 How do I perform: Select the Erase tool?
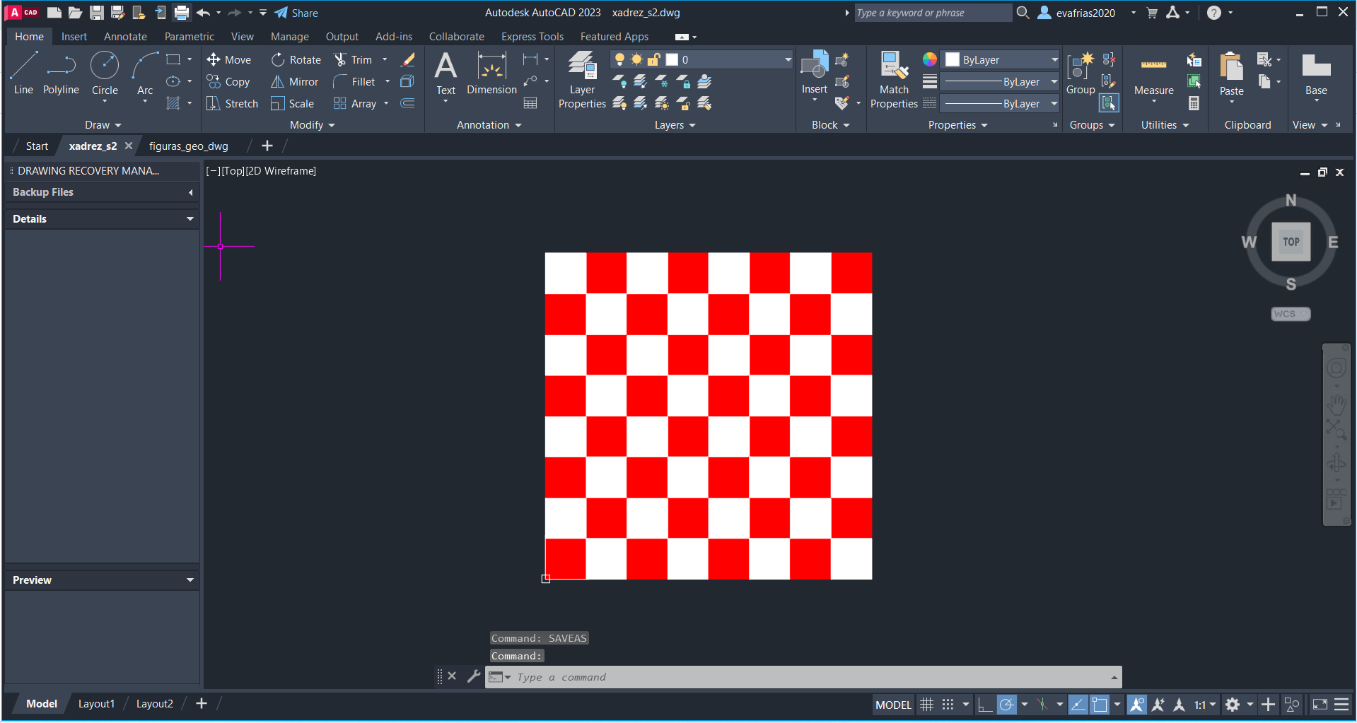pyautogui.click(x=408, y=60)
